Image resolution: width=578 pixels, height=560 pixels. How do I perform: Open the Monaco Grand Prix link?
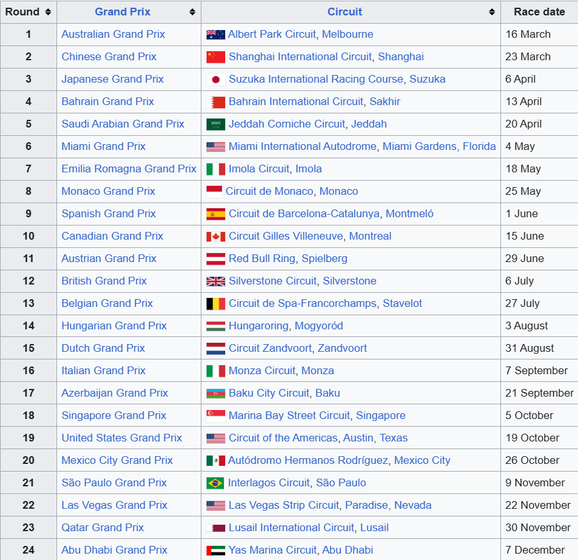[x=108, y=192]
